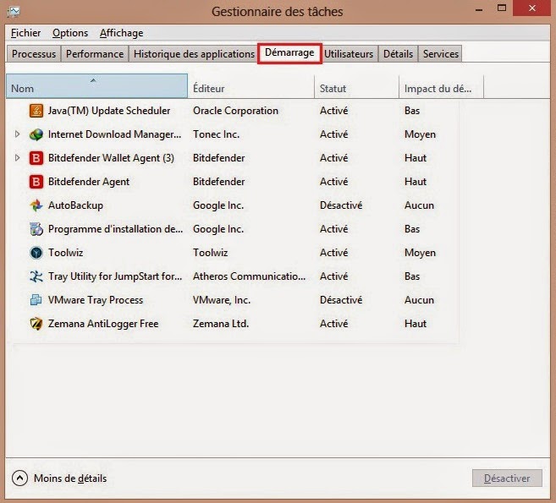Image resolution: width=556 pixels, height=503 pixels.
Task: Minimize the Gestionnaire des tâches window
Action: click(479, 8)
